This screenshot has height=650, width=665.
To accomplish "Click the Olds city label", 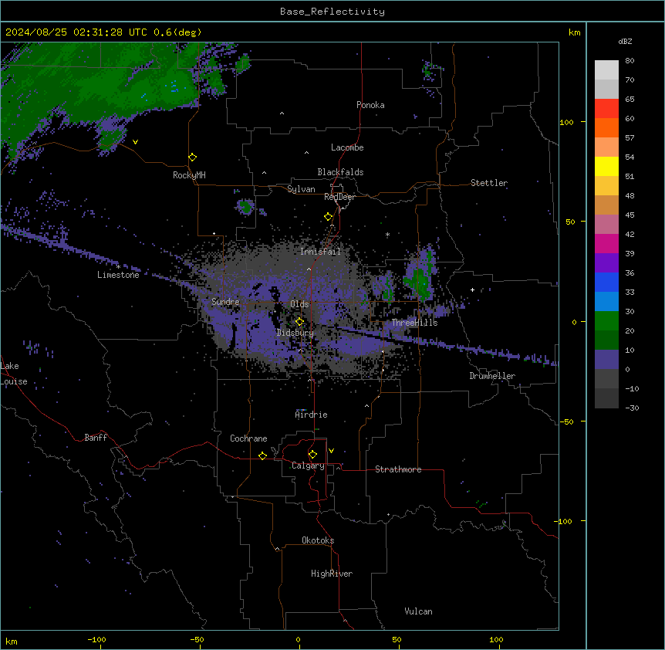I will click(299, 304).
